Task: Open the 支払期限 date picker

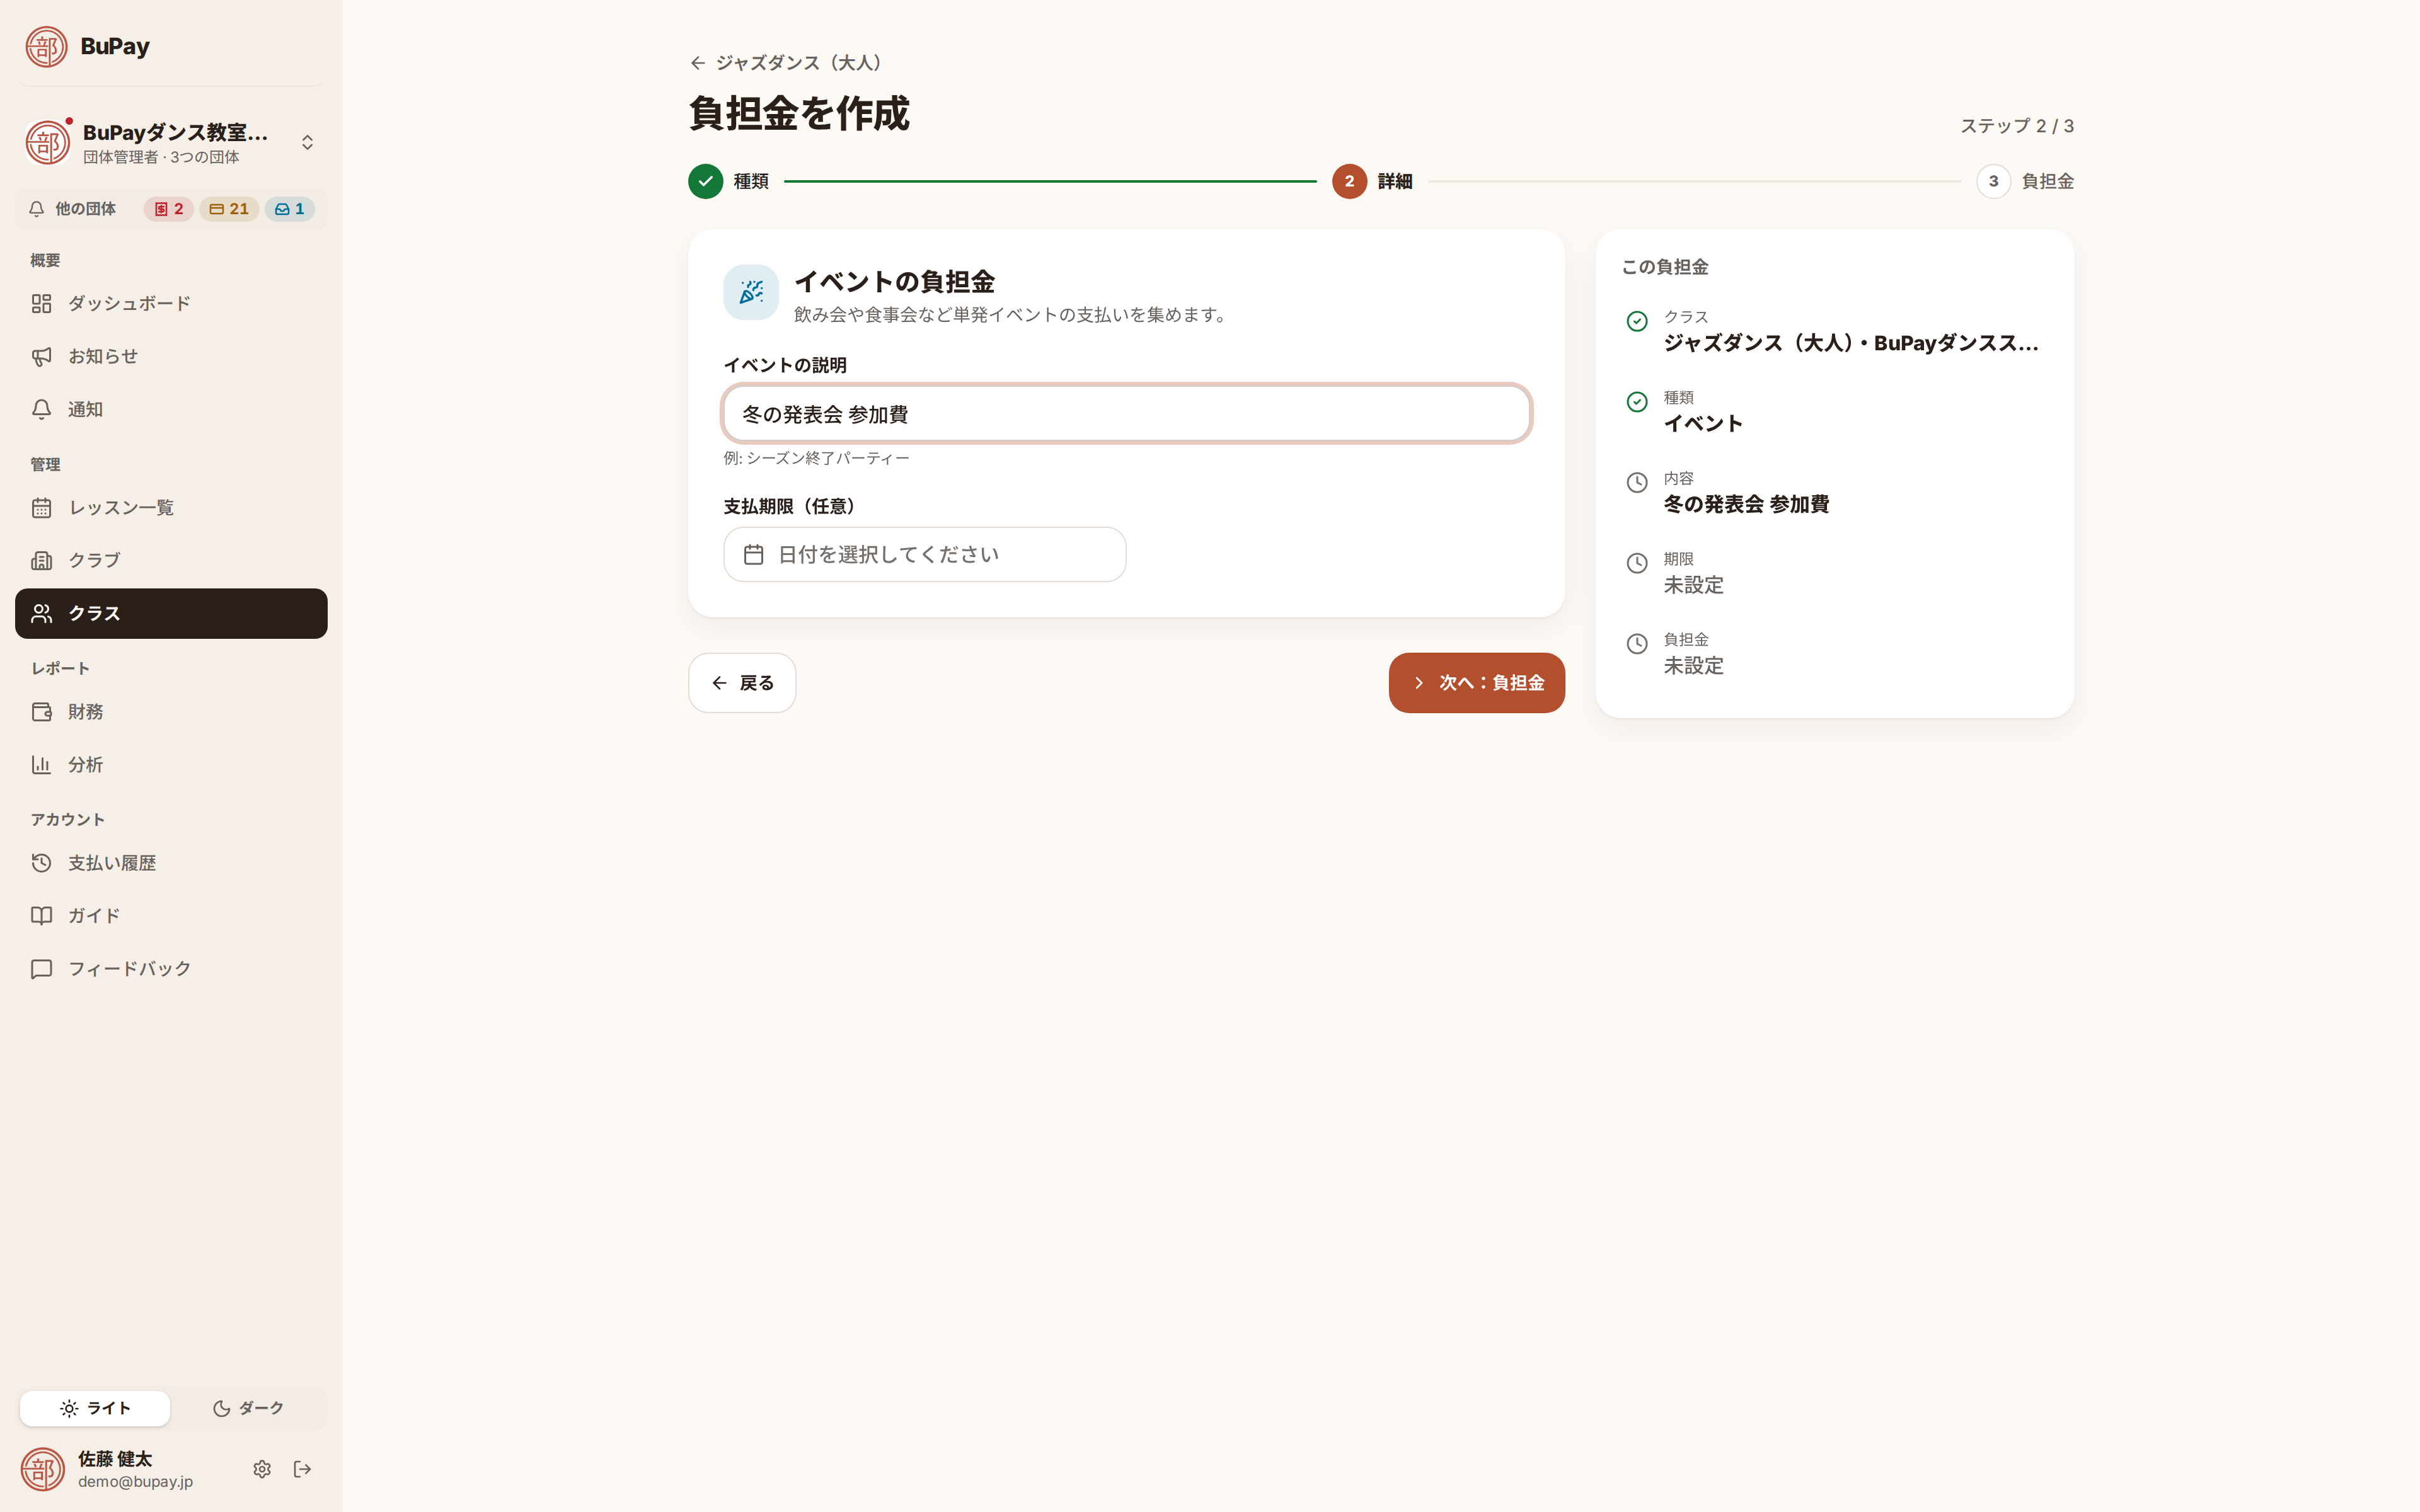Action: (x=925, y=554)
